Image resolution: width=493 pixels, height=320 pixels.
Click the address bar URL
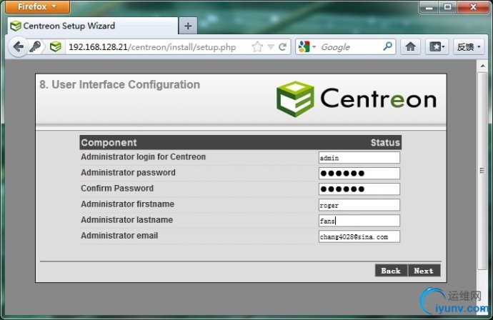(152, 47)
